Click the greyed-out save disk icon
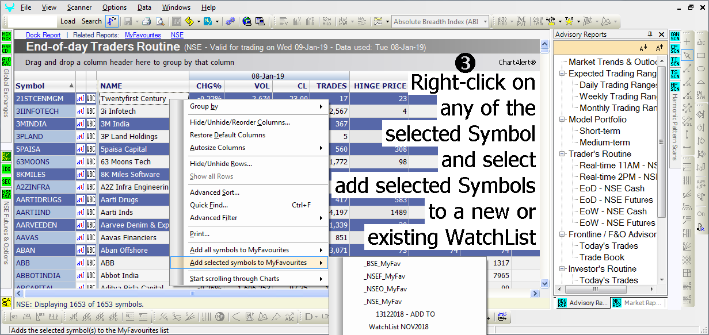 point(127,21)
